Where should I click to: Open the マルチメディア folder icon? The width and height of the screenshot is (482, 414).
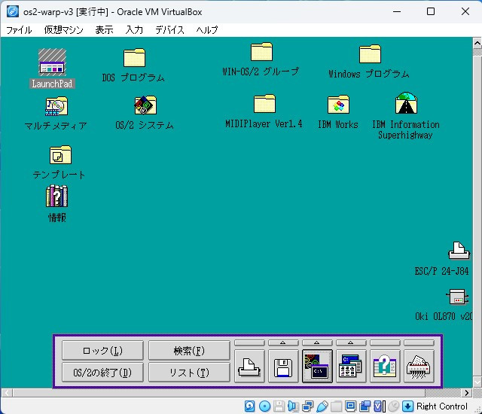pyautogui.click(x=56, y=106)
